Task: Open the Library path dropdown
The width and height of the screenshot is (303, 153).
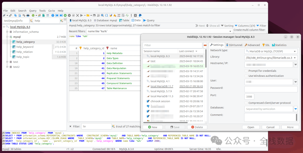Action: (295, 58)
